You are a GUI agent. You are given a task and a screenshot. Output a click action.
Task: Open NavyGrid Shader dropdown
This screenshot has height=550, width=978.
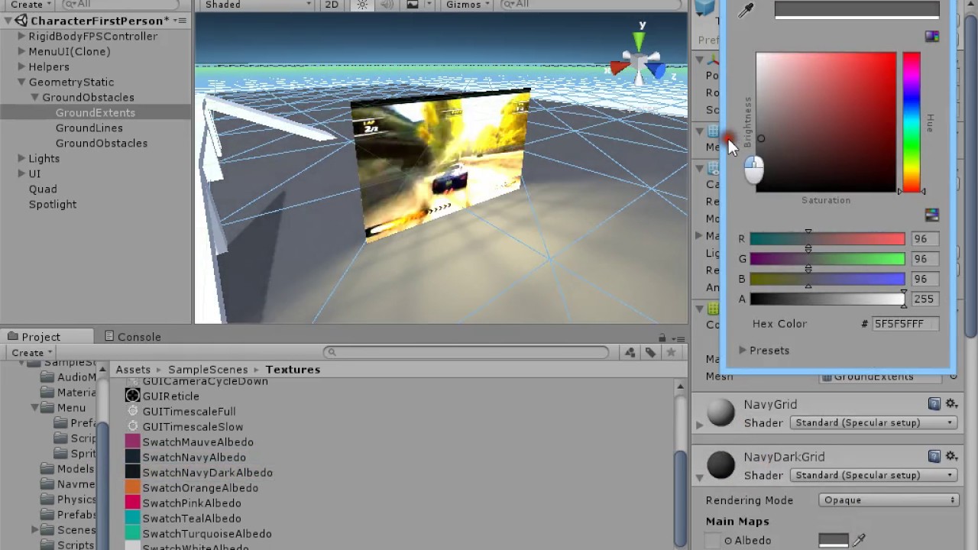coord(873,422)
